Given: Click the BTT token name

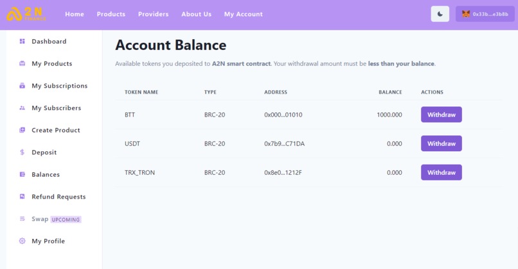Looking at the screenshot, I should (130, 115).
